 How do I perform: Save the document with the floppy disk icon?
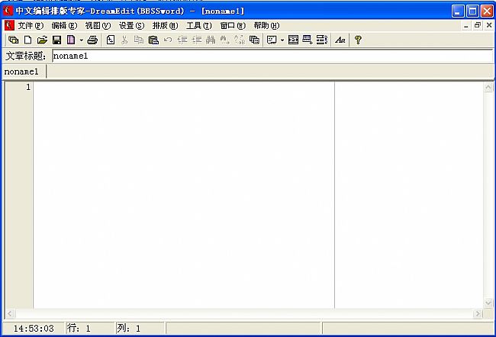click(56, 40)
